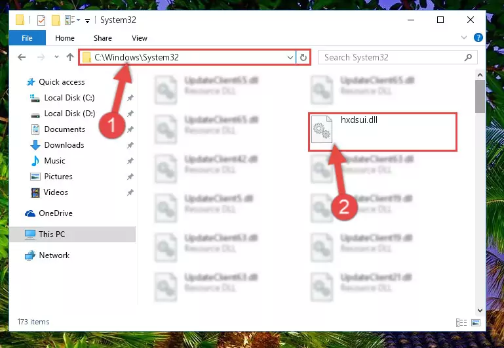This screenshot has width=504, height=348.
Task: Click the magnifier search icon
Action: [x=468, y=58]
